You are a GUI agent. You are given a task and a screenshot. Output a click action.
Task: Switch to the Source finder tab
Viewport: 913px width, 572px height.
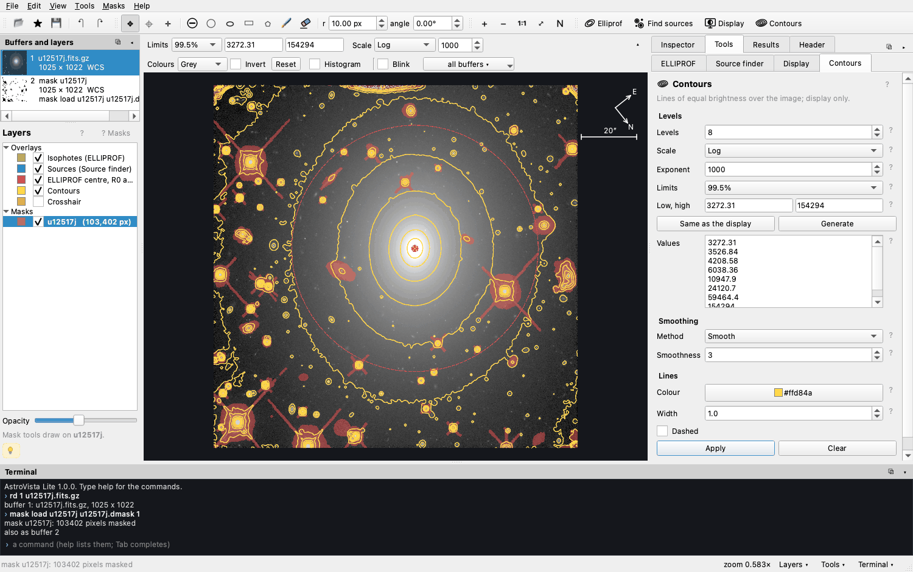point(740,63)
